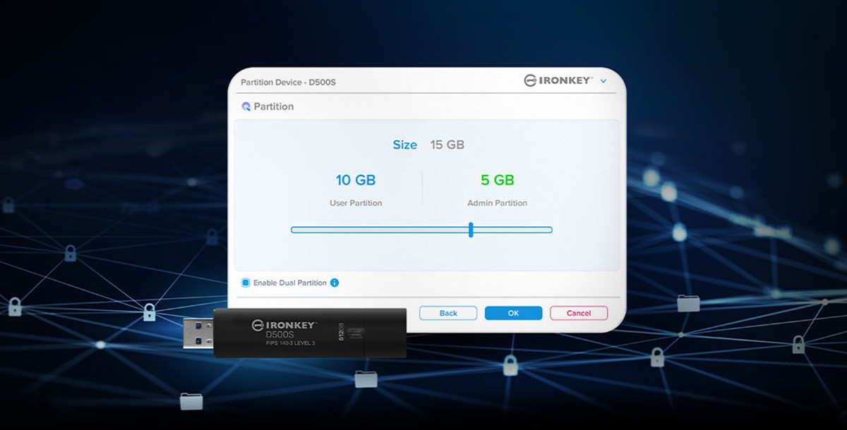Click the IronKey D500S USB drive image
Viewport: 847px width, 430px height.
[295, 332]
